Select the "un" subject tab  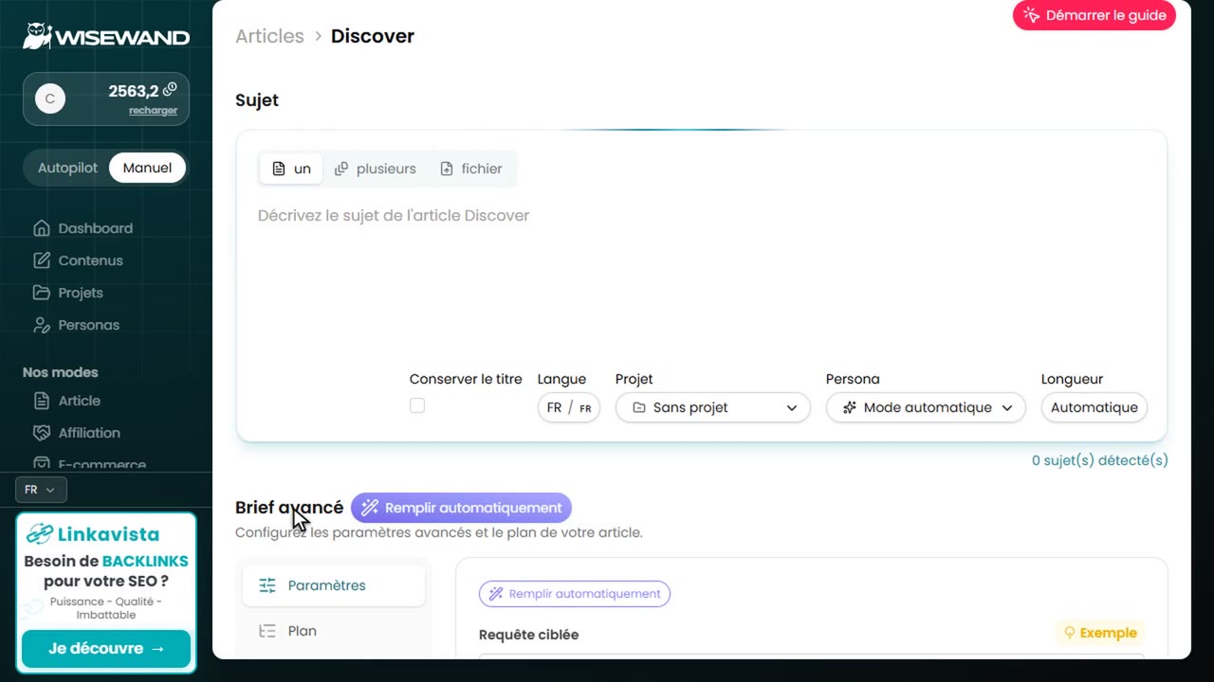[291, 169]
